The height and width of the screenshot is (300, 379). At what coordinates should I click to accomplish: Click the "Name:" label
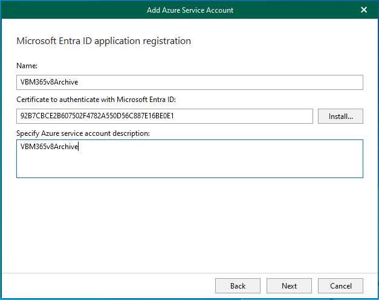click(x=27, y=65)
